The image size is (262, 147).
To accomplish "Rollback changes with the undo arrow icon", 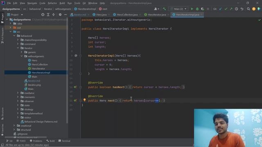I will coord(242,9).
